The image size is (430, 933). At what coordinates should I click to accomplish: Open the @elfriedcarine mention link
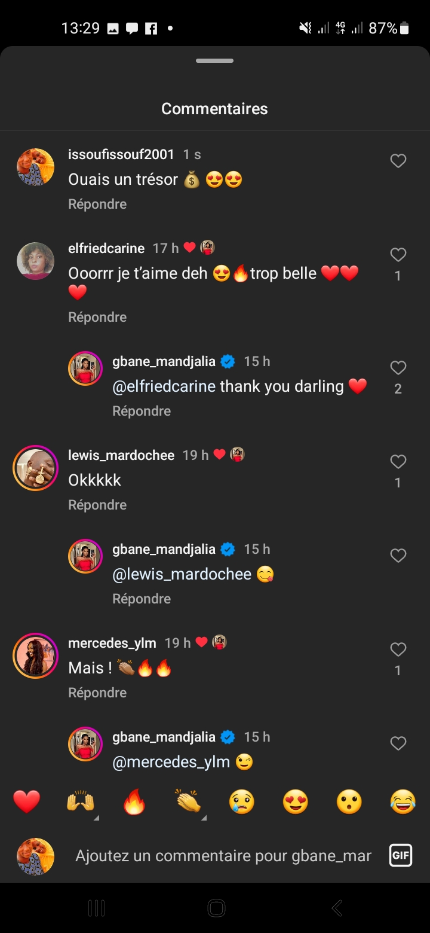point(164,386)
